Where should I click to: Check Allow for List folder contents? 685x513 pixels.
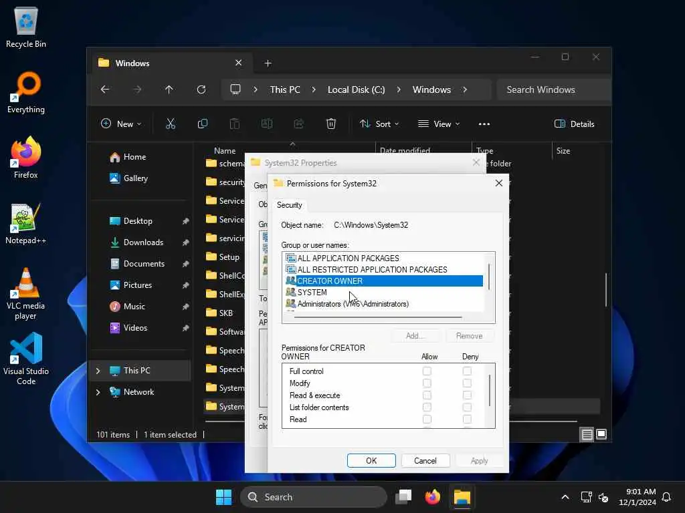click(x=427, y=407)
